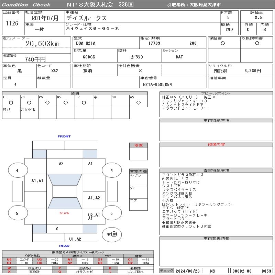The height and width of the screenshot is (275, 275).
Task: Select the body color 黒
Action: [x=20, y=71]
